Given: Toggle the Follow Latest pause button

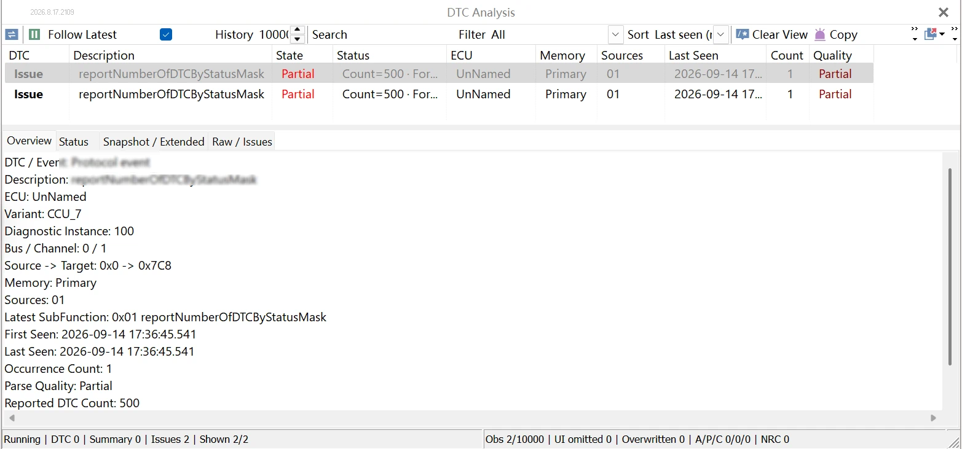Looking at the screenshot, I should [35, 34].
